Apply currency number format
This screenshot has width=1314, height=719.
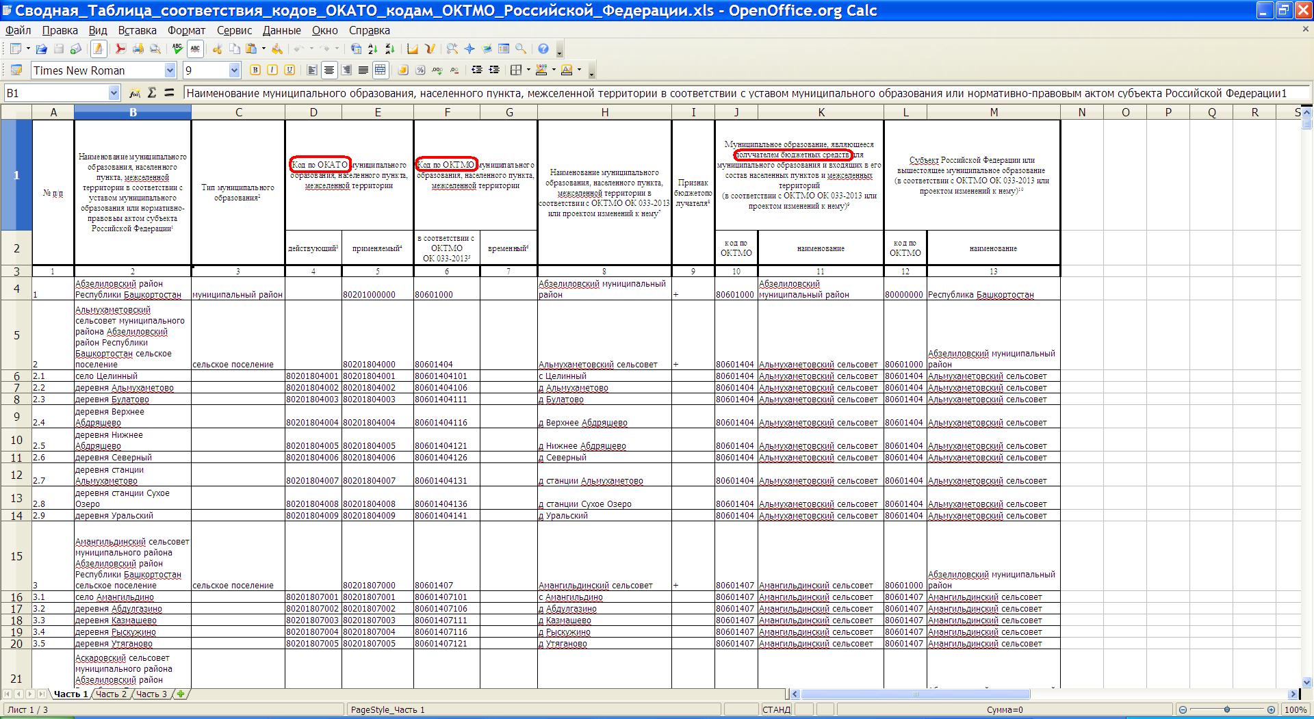[403, 70]
